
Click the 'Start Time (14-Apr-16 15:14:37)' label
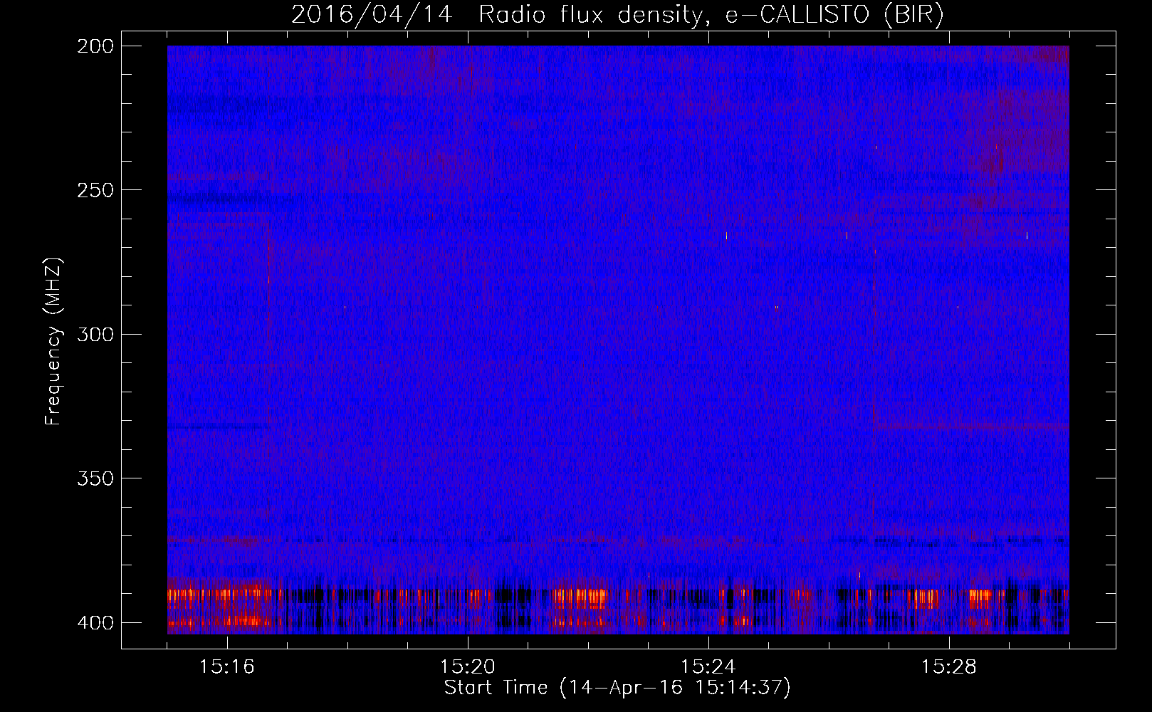click(x=617, y=688)
